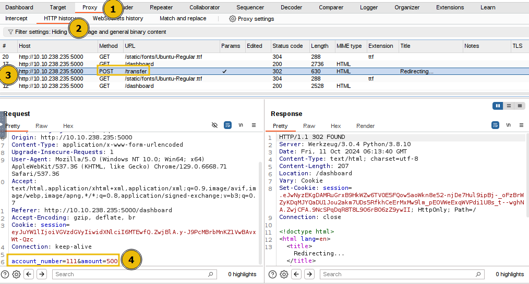Open the Decoder tab
Screen dimensions: 529x284
point(291,7)
